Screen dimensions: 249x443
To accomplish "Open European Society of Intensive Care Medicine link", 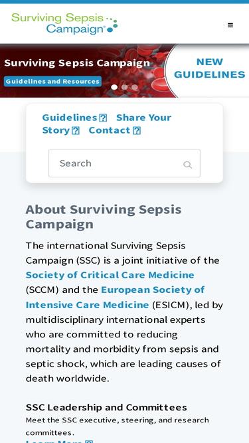I will [x=115, y=298].
